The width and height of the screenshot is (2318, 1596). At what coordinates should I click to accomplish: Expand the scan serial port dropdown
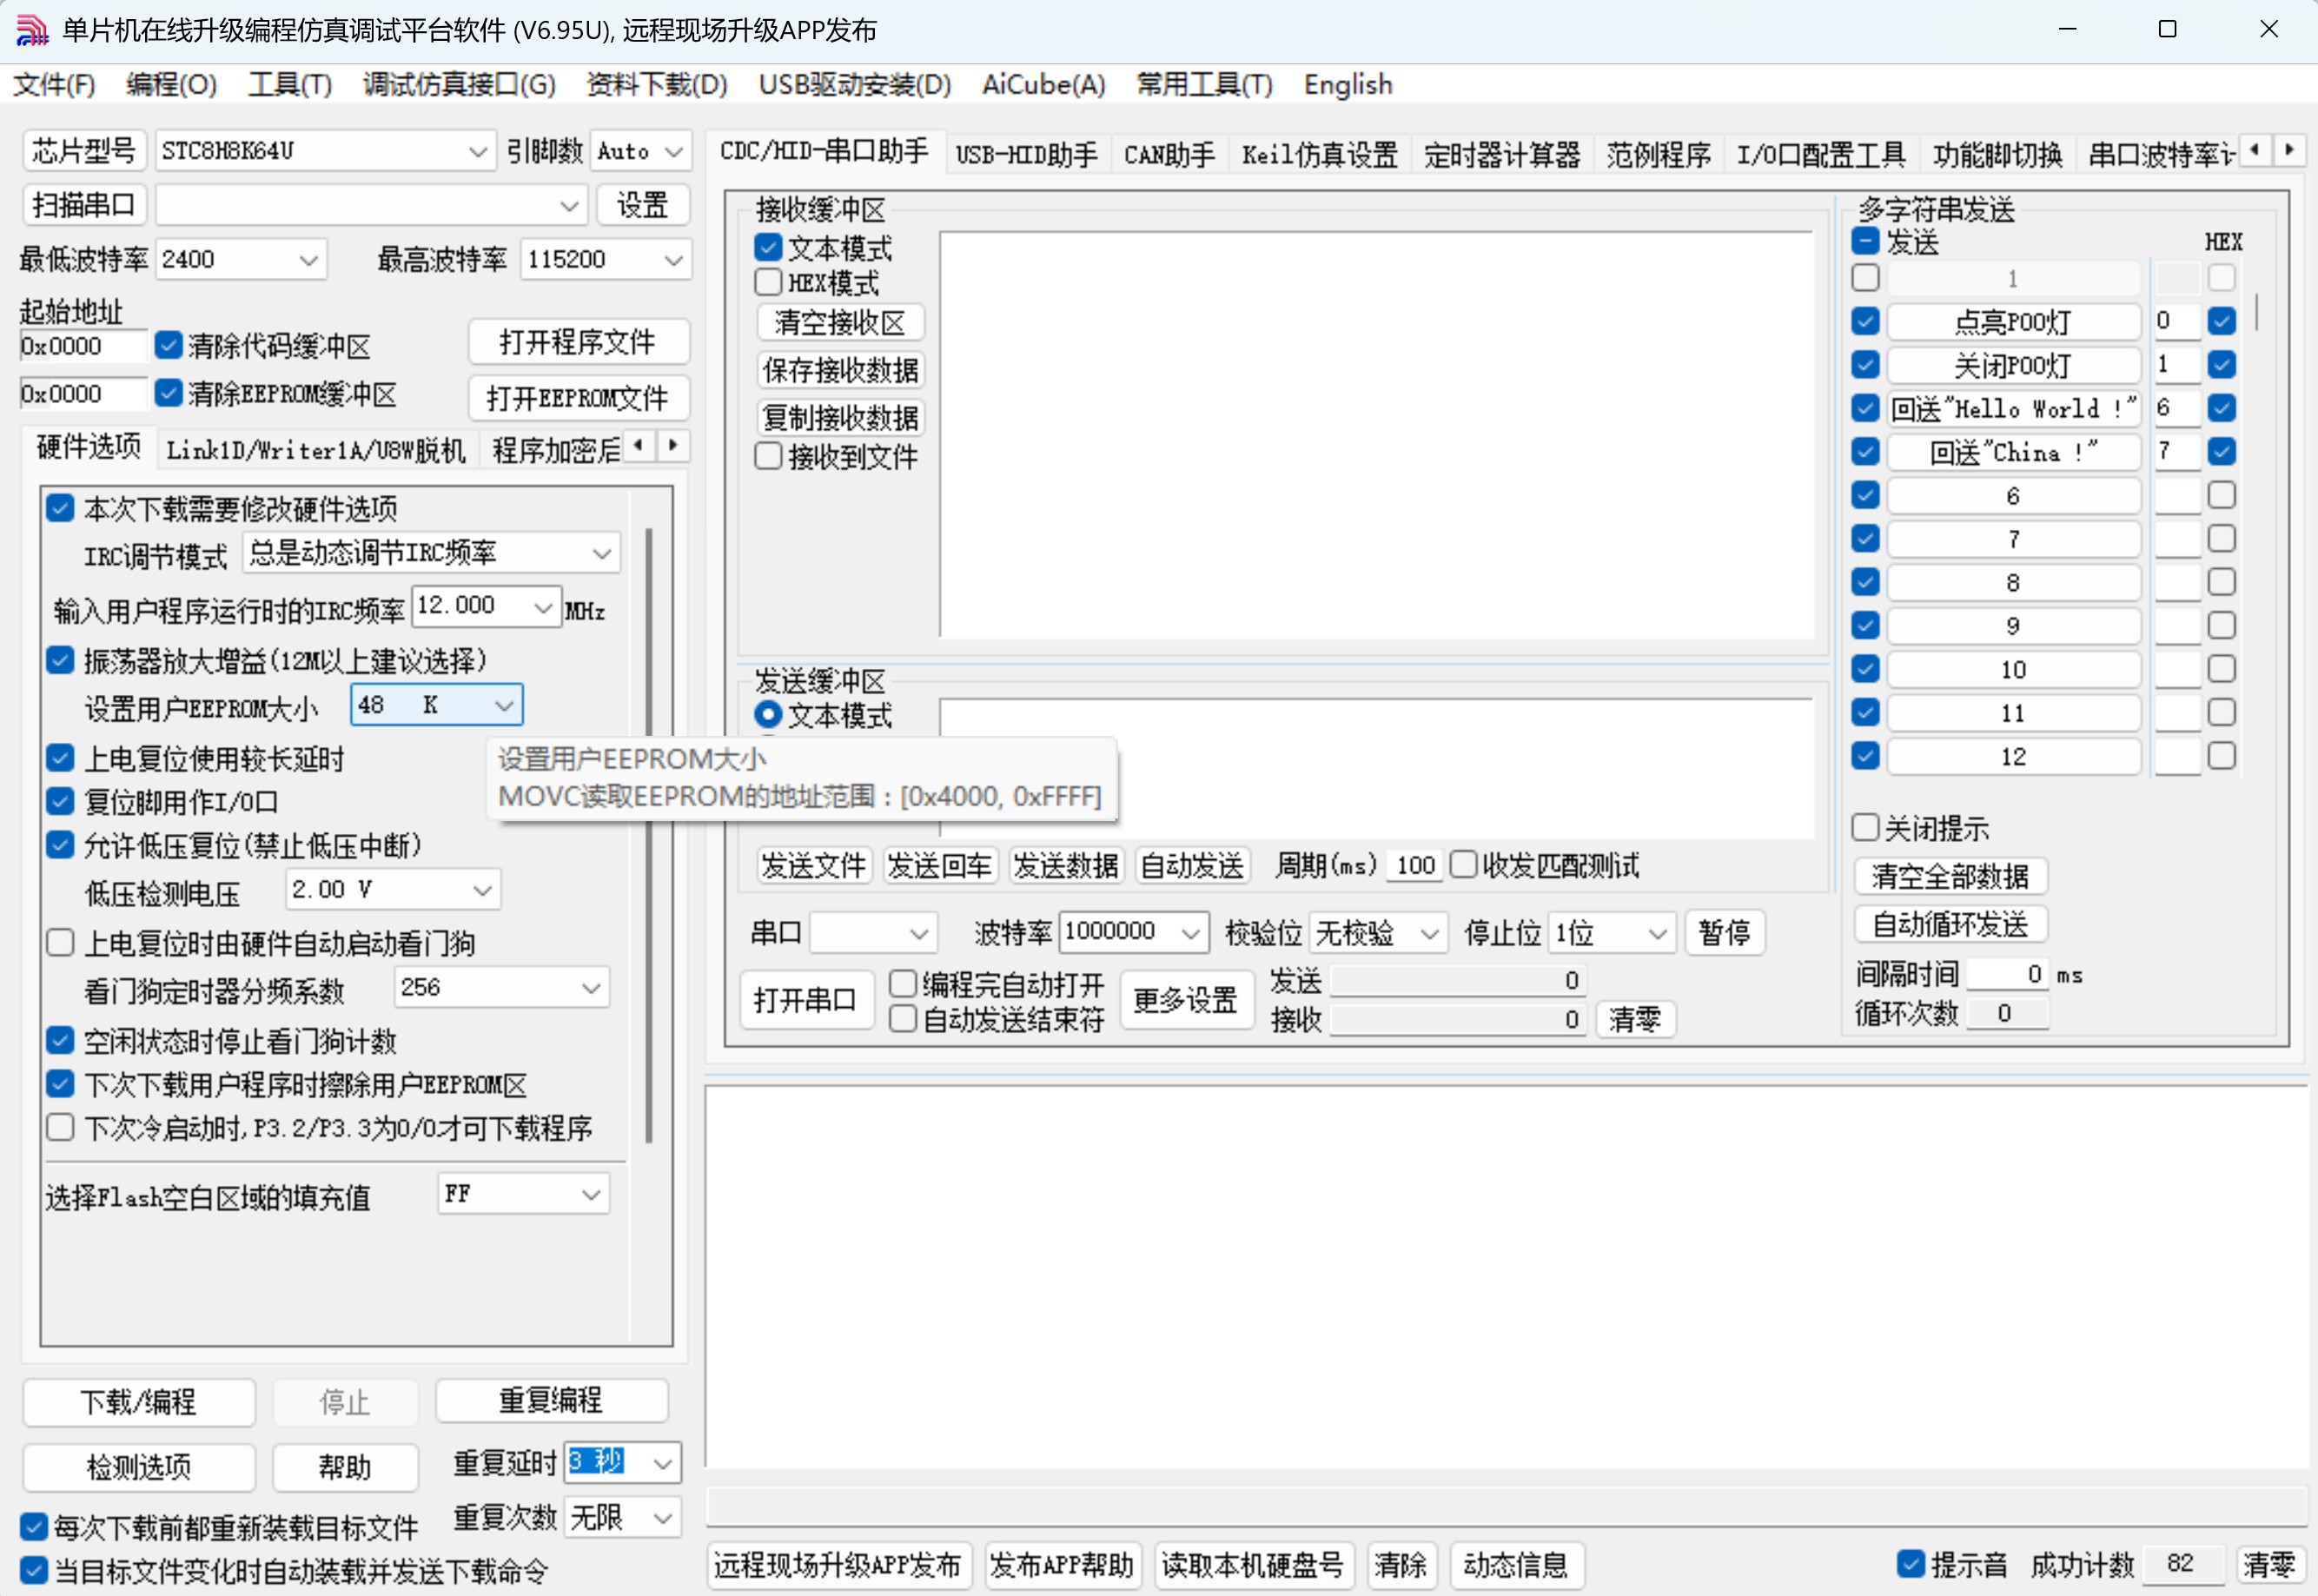(x=568, y=206)
